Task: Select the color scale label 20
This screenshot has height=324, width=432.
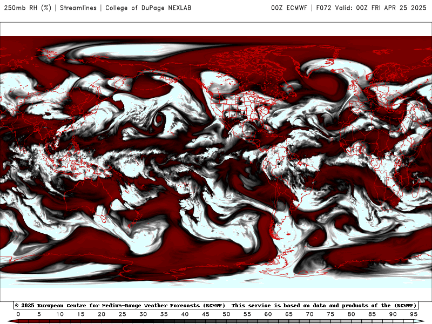Action: click(102, 314)
